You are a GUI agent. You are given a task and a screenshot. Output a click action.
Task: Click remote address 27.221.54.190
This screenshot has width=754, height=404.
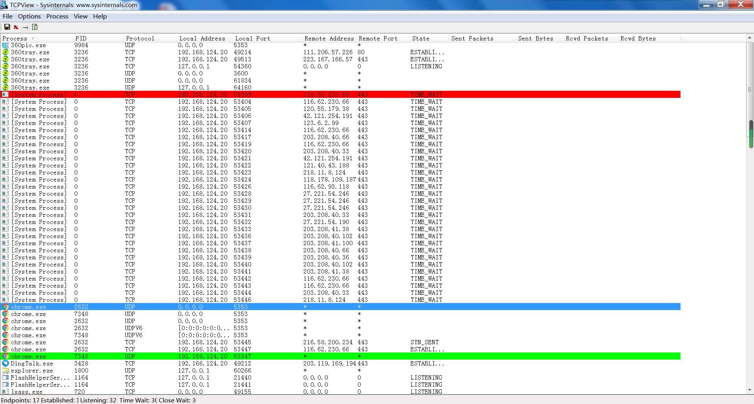point(326,222)
